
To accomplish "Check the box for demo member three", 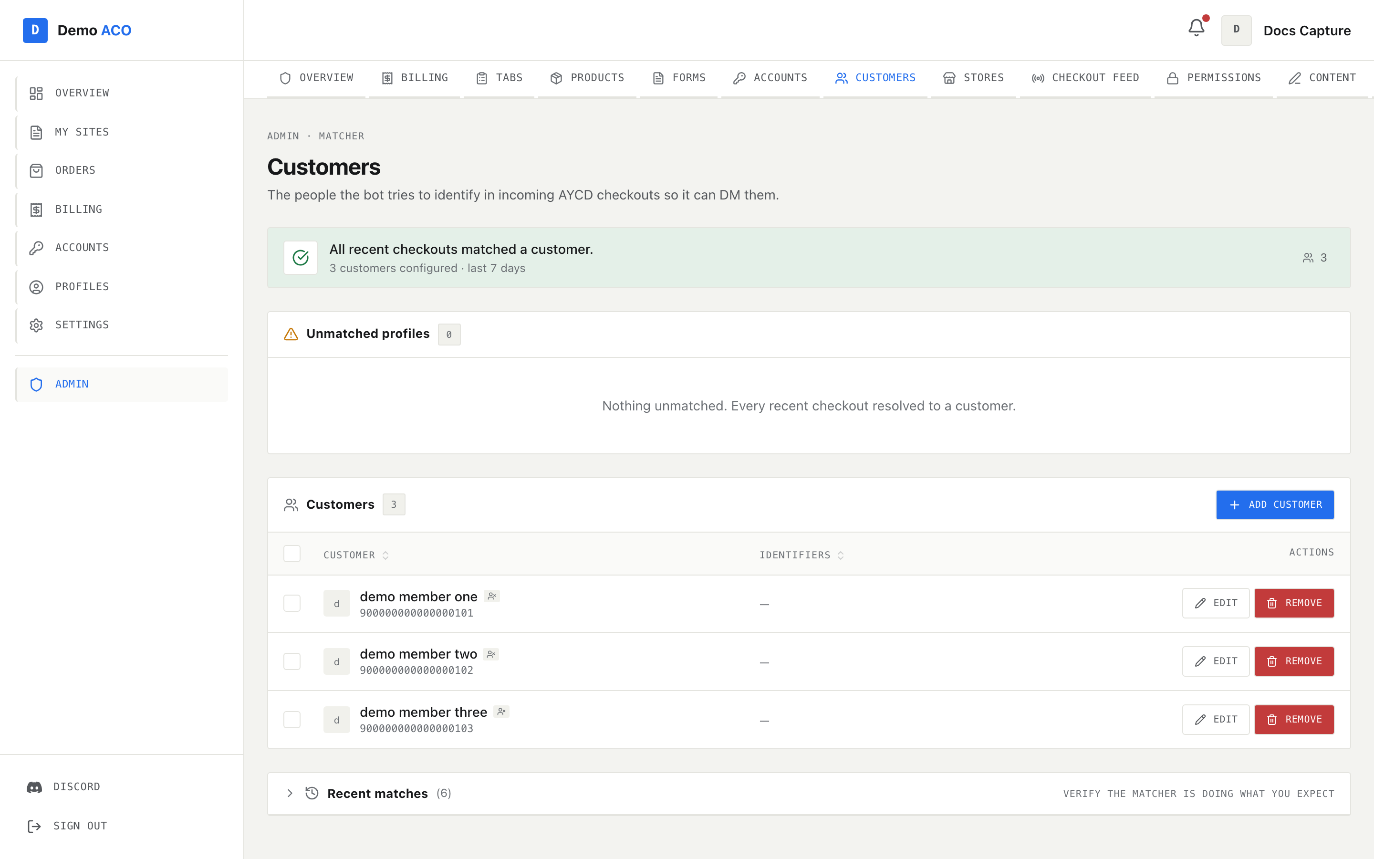I will [x=292, y=719].
